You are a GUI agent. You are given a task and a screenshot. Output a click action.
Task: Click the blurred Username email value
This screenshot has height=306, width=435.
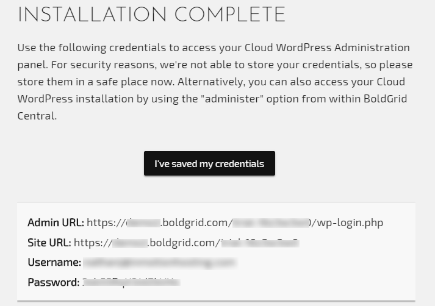point(159,263)
